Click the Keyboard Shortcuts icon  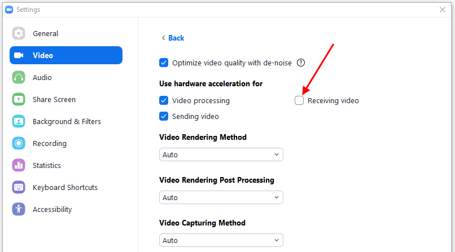(x=19, y=187)
